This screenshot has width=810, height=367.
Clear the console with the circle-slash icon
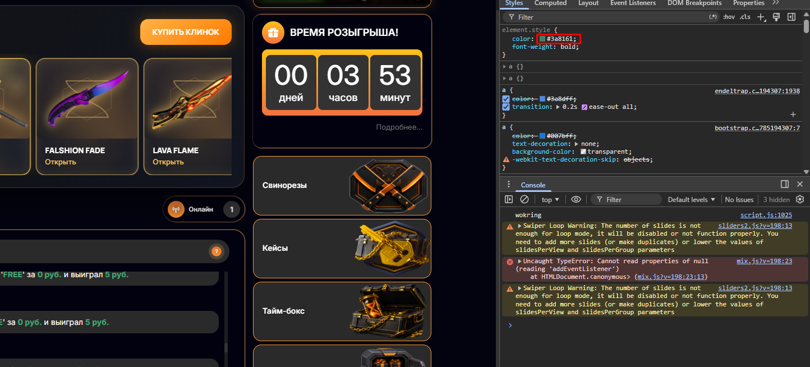(x=524, y=199)
